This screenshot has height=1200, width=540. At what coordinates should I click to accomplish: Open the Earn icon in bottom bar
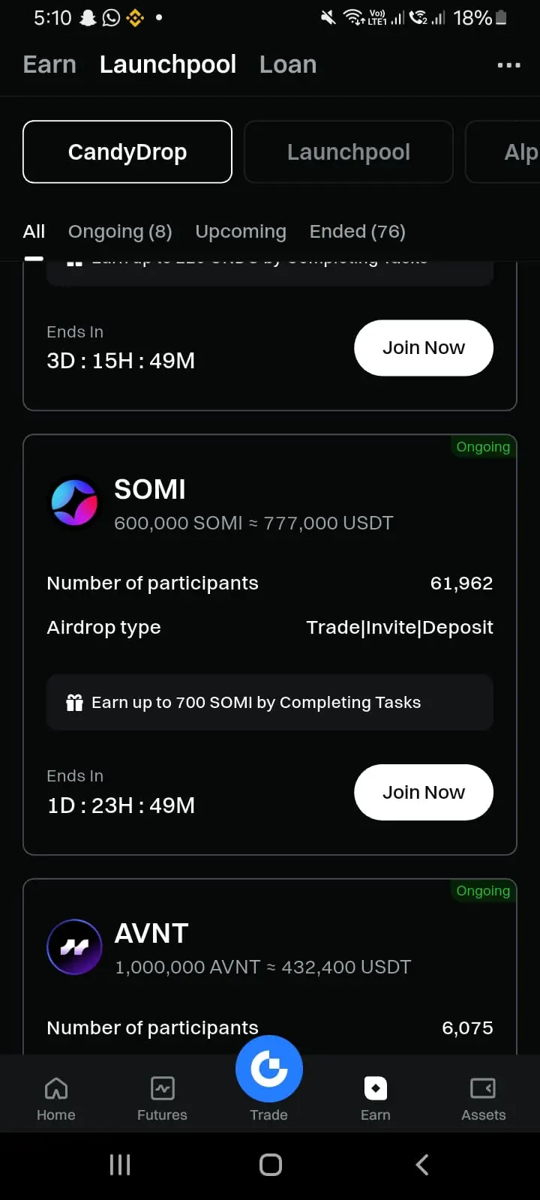tap(375, 1088)
